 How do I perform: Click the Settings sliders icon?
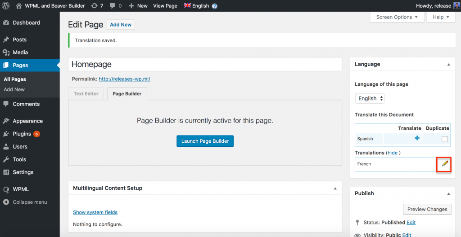(6, 172)
